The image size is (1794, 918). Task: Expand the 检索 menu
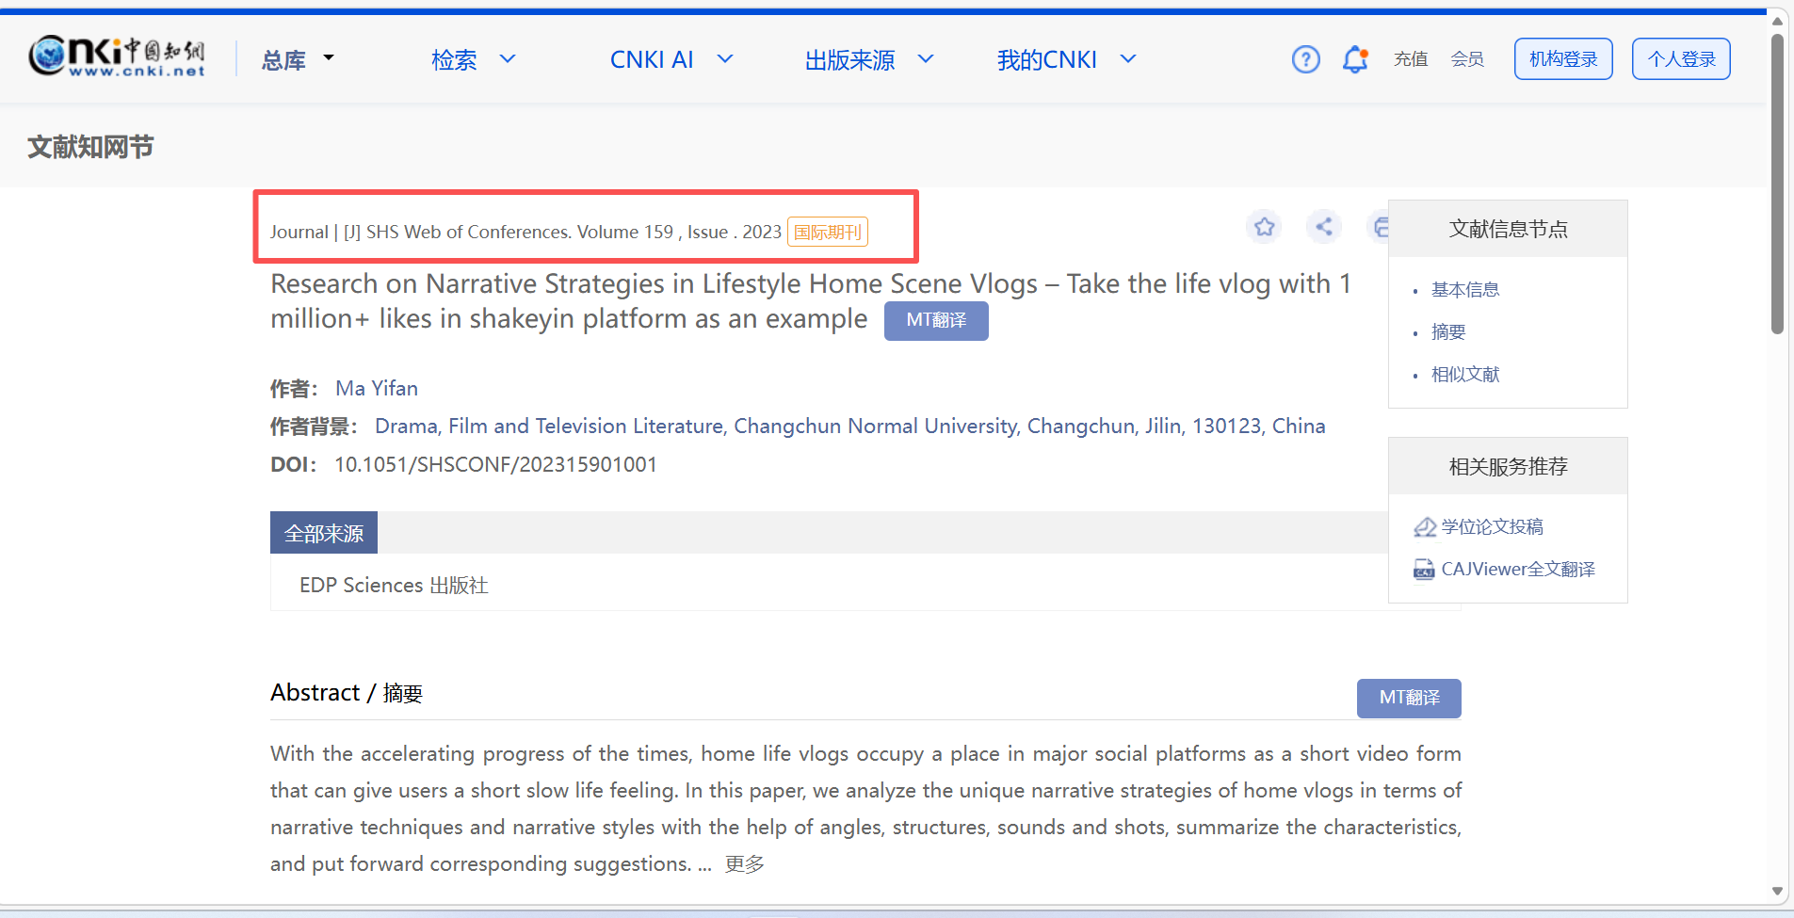coord(473,60)
